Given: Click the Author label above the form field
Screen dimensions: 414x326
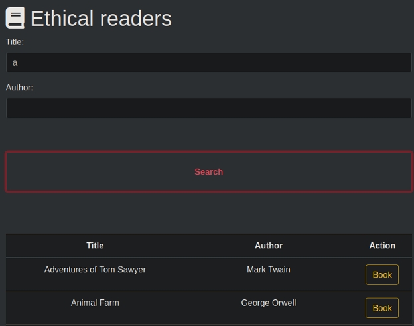Looking at the screenshot, I should tap(19, 88).
